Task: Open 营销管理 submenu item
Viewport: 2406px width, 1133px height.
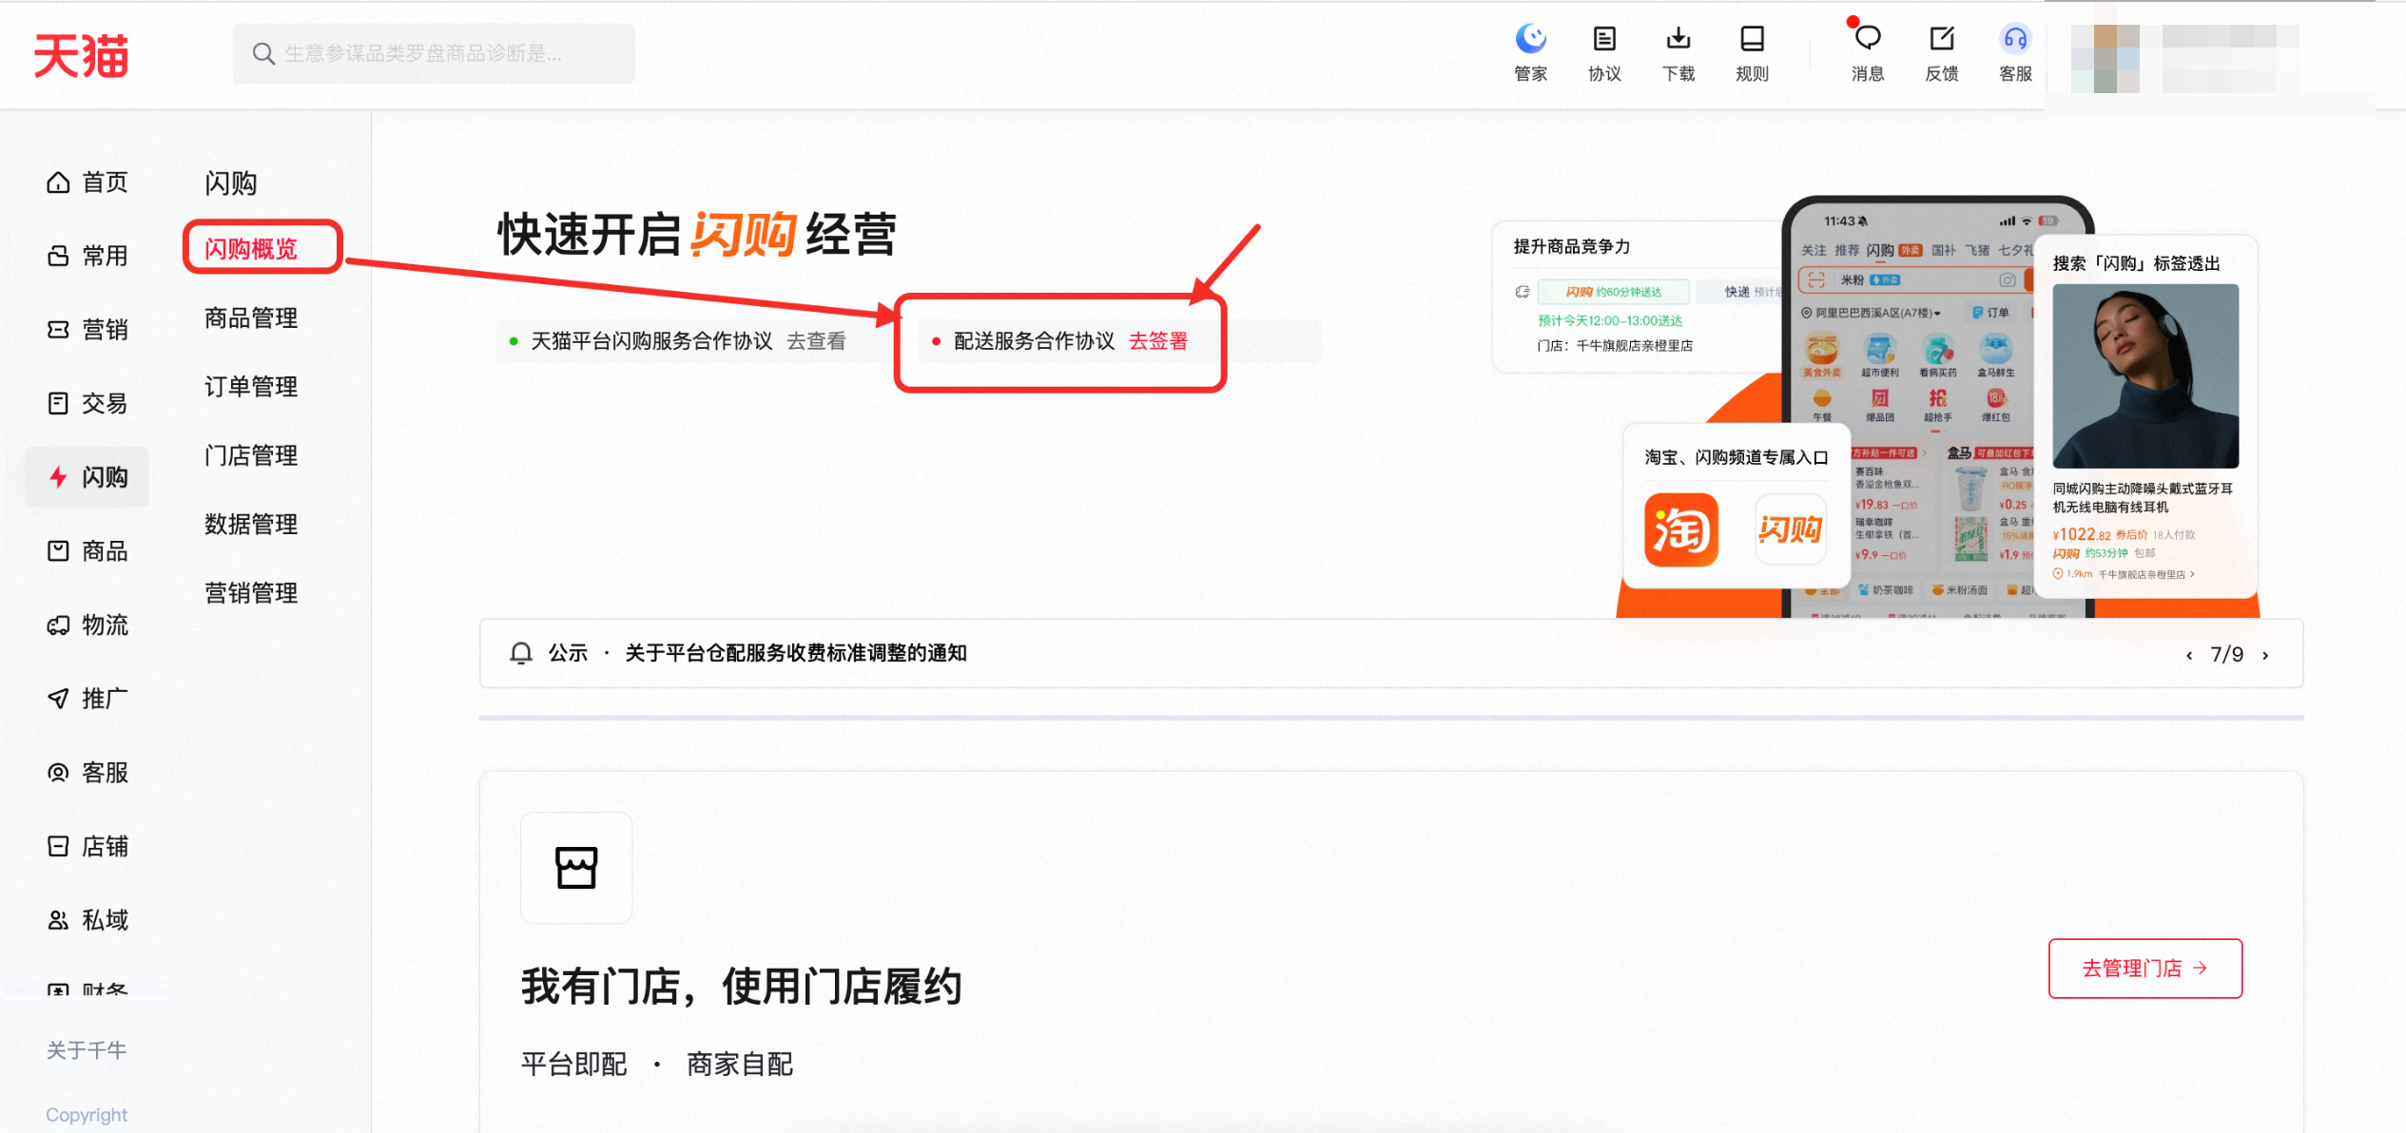Action: click(251, 593)
